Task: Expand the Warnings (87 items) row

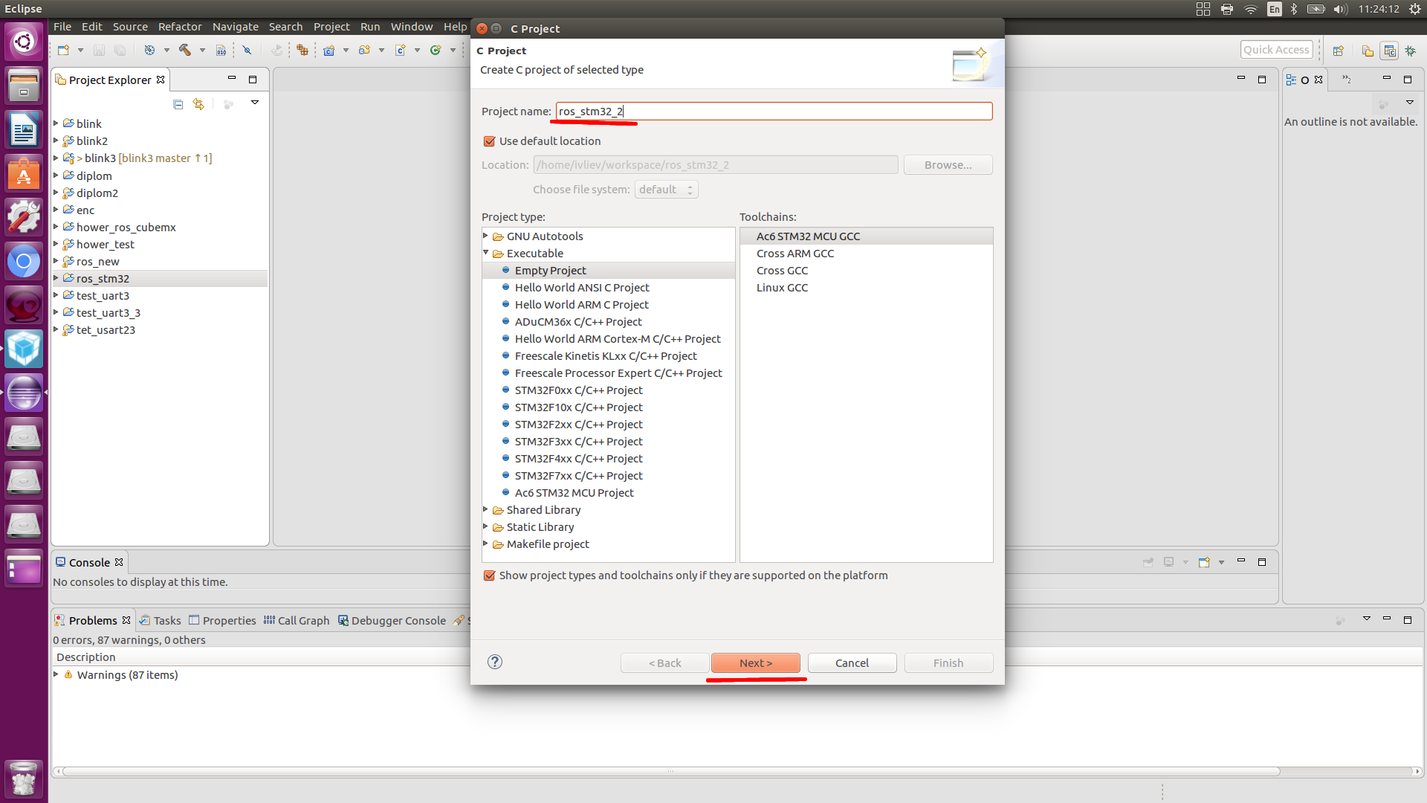Action: coord(56,674)
